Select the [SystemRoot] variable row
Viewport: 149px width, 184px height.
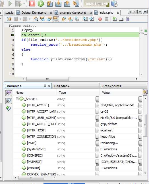pos(78,149)
